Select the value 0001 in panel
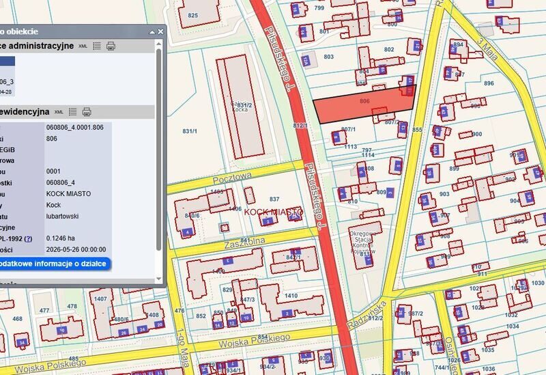Viewport: 546px width, 375px height. [x=53, y=171]
